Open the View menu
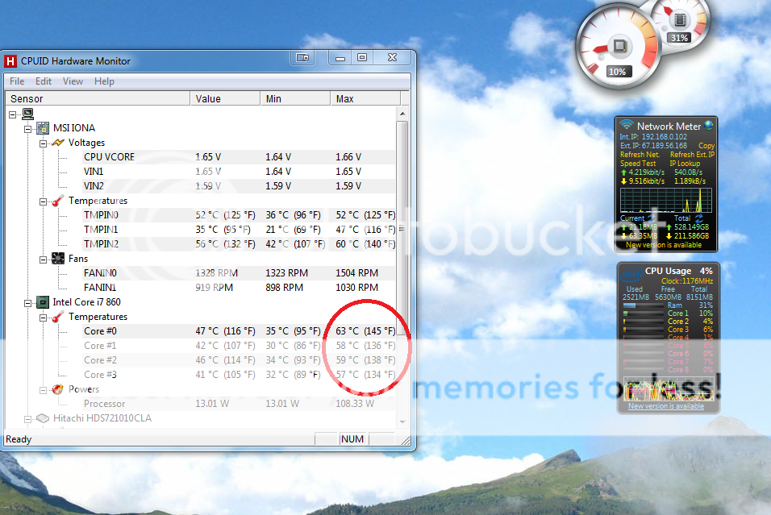The image size is (771, 515). coord(73,81)
